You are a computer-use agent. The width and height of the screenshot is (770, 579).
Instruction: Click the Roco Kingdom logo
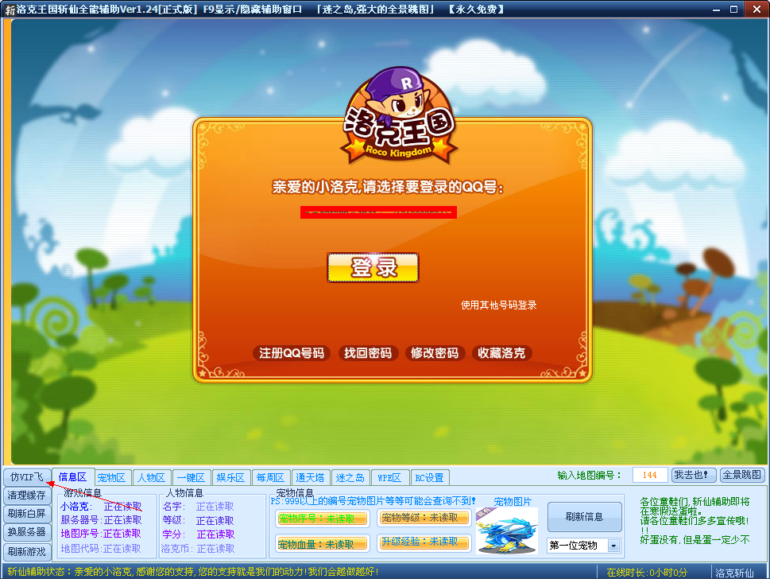pyautogui.click(x=399, y=117)
